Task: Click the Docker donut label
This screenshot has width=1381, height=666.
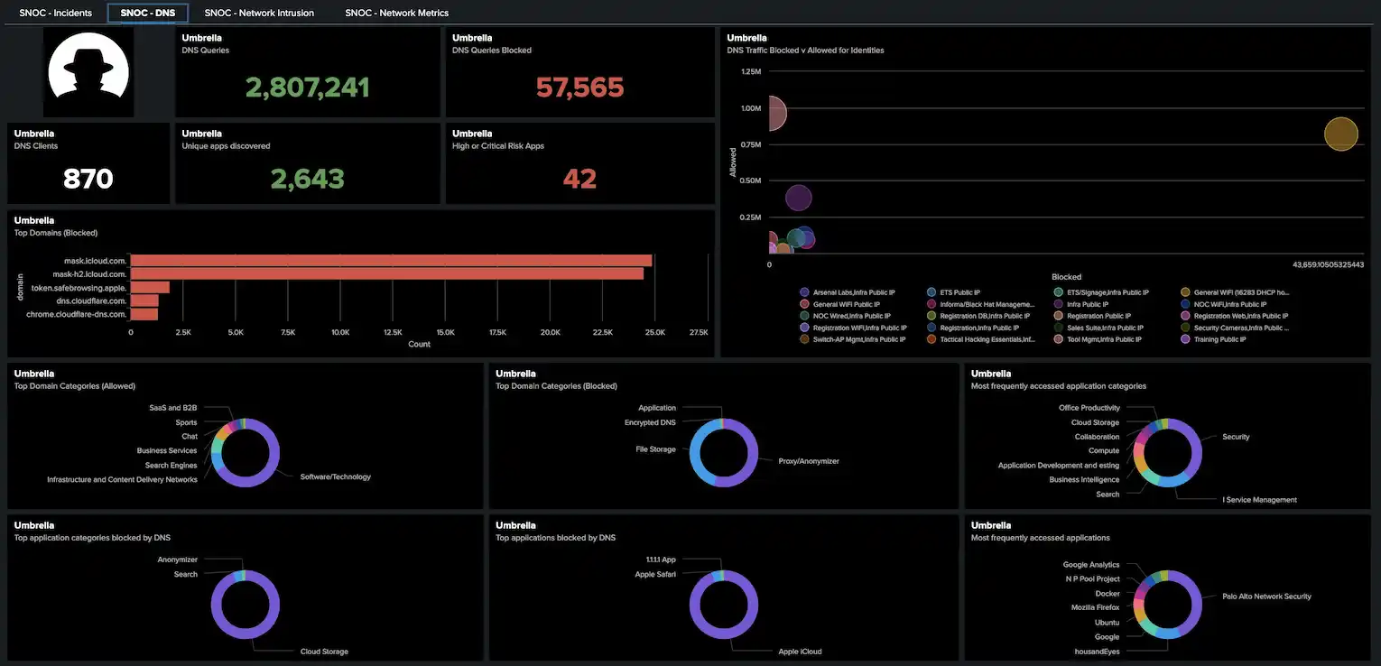Action: coord(1108,594)
